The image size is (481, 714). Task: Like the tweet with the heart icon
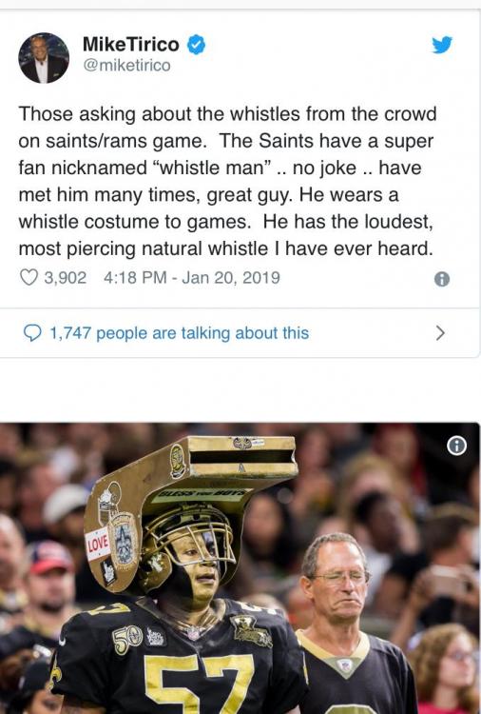click(x=29, y=277)
